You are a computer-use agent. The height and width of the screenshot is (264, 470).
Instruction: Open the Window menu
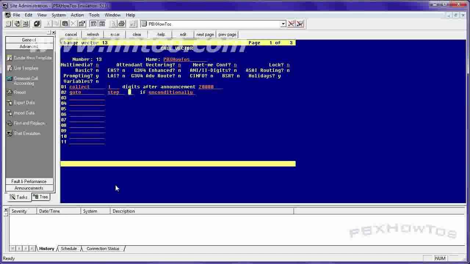click(112, 15)
